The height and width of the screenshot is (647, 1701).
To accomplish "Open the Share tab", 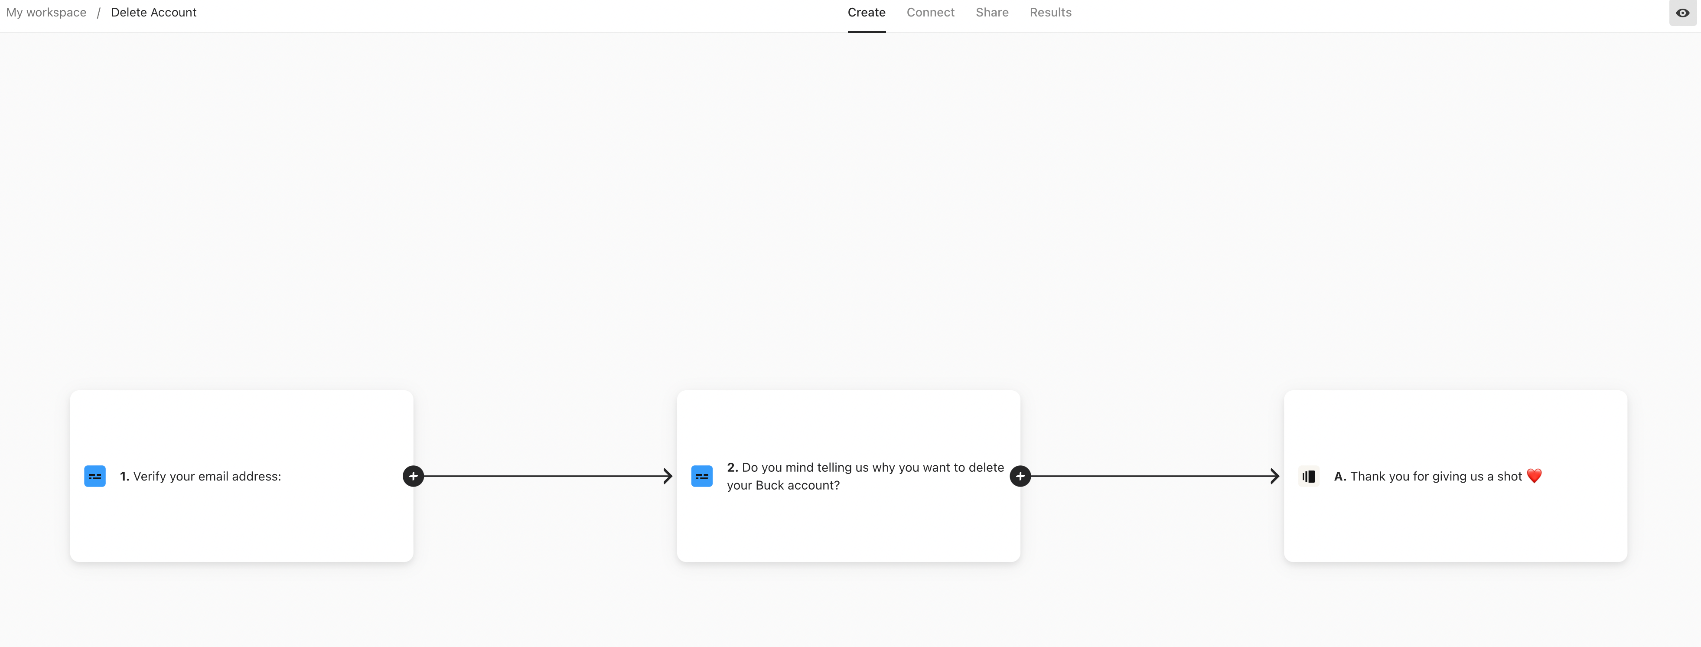I will pos(992,13).
